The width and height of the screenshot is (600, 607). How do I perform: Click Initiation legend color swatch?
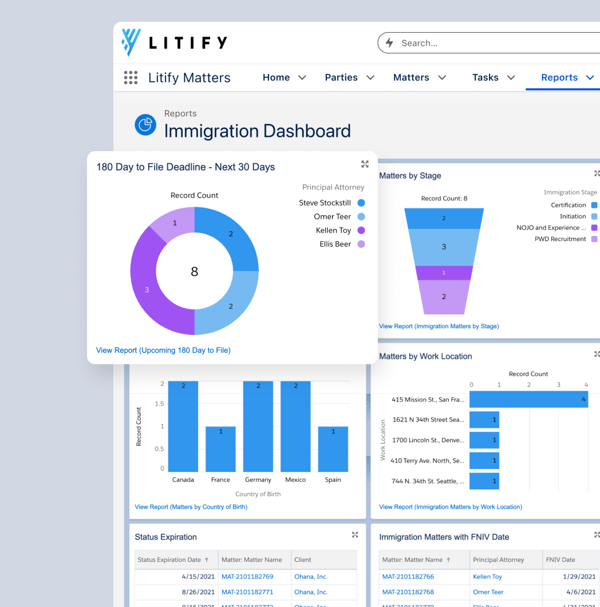(x=594, y=216)
